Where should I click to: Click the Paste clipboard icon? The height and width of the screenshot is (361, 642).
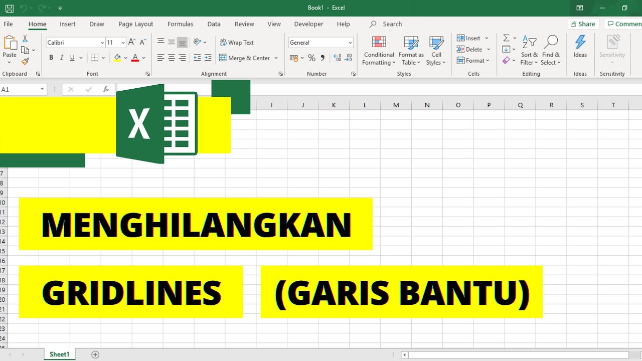click(x=10, y=42)
